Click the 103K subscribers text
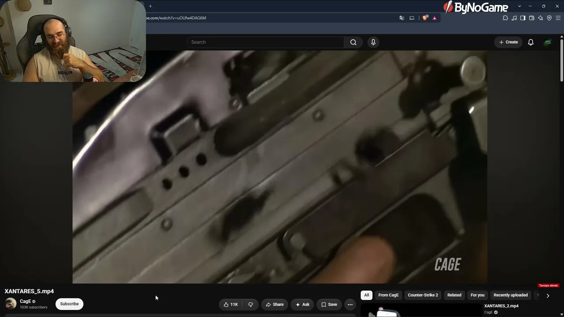 click(x=33, y=307)
